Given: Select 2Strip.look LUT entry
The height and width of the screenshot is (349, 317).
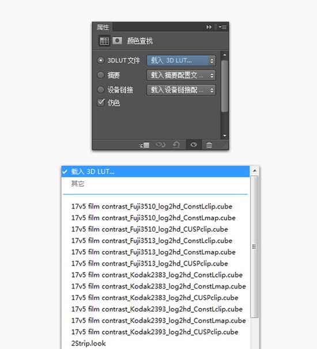Looking at the screenshot, I should pyautogui.click(x=156, y=343).
